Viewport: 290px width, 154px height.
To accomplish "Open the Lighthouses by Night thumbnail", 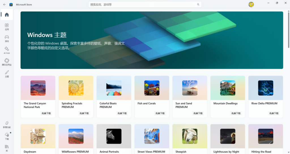I will (228, 136).
